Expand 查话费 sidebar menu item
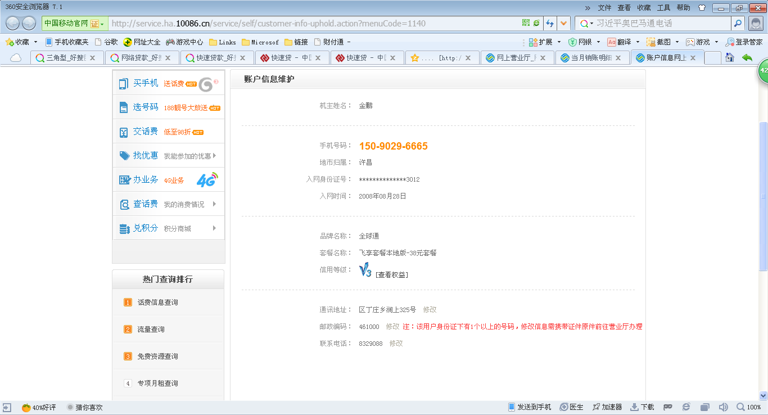Image resolution: width=768 pixels, height=415 pixels. (169, 204)
